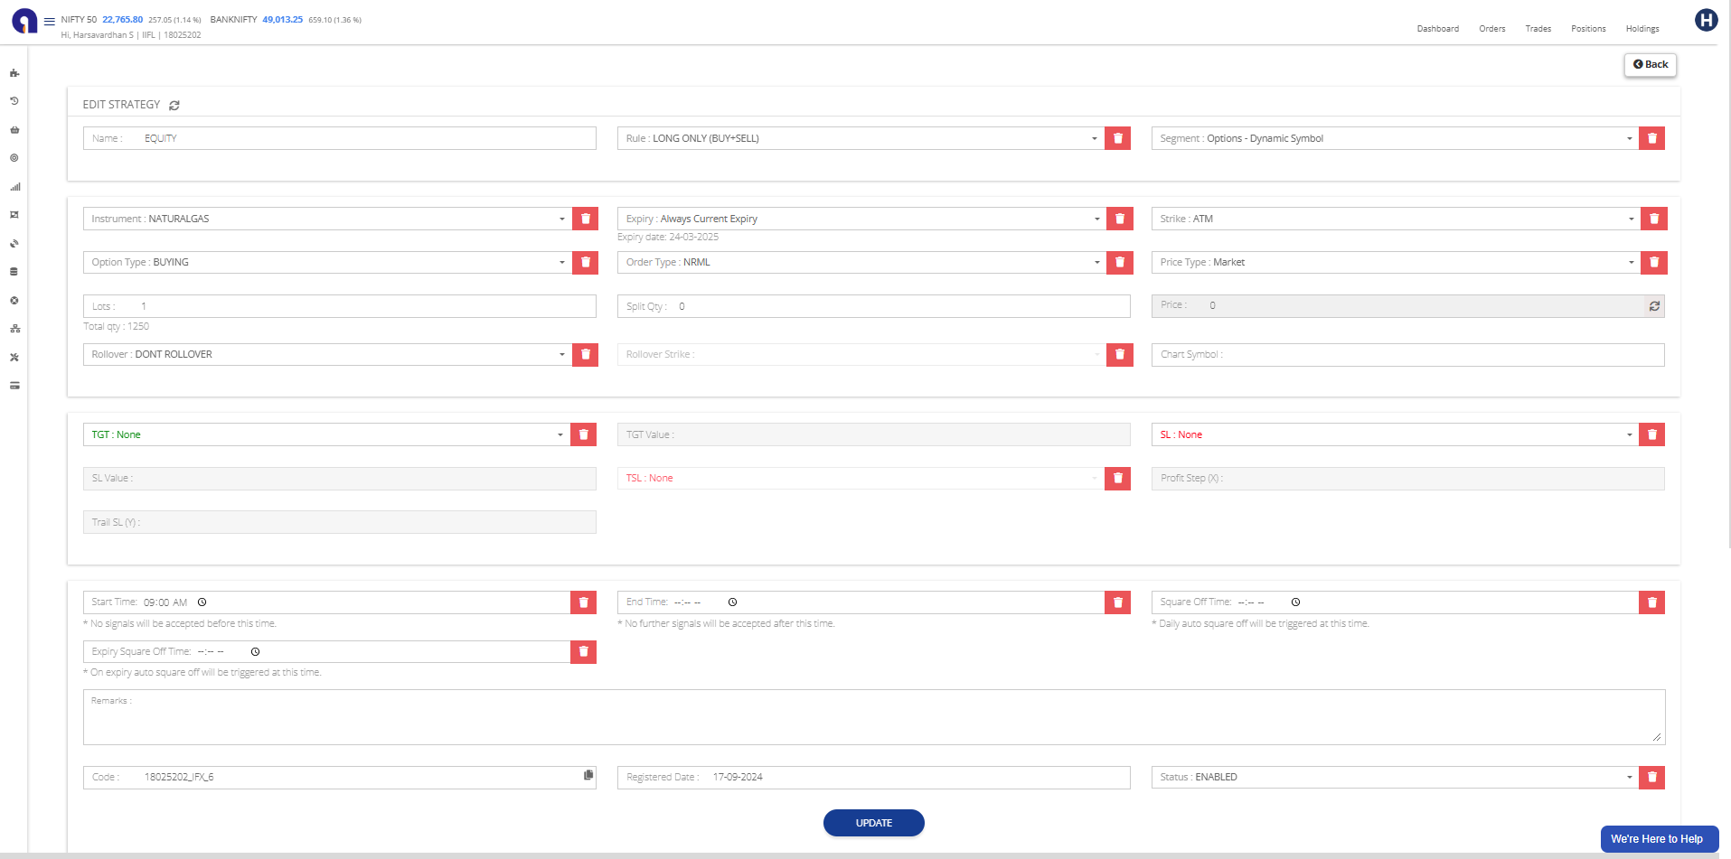Click the copy icon in Code field
The width and height of the screenshot is (1731, 859).
(588, 776)
